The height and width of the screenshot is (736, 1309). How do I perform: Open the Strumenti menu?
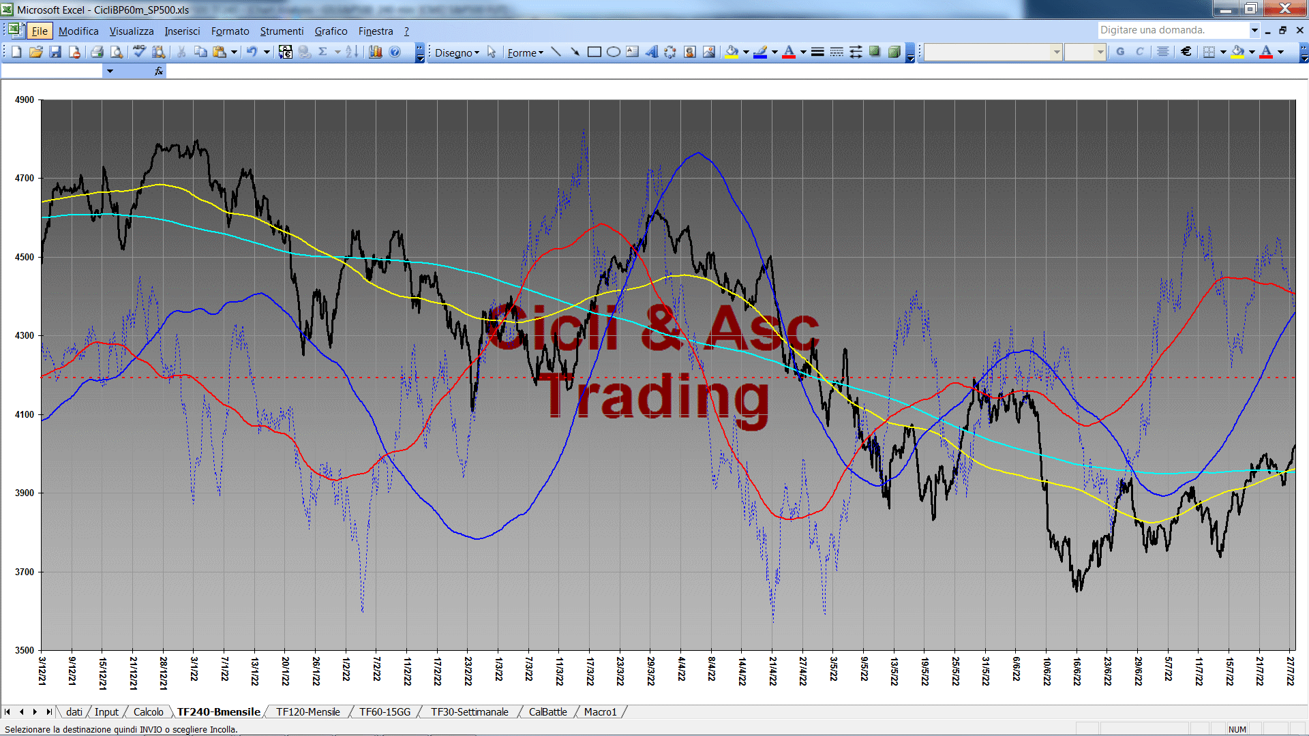click(x=282, y=31)
